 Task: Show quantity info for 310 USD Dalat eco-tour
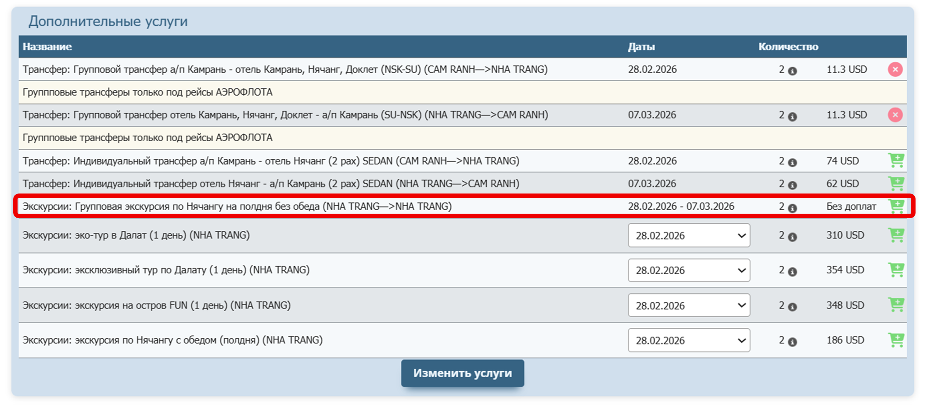[792, 237]
